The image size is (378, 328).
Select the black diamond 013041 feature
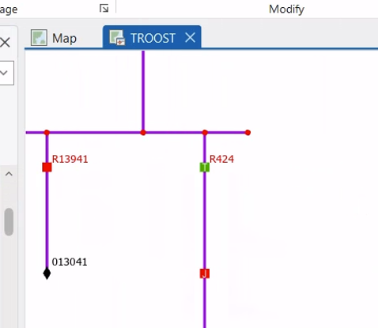click(47, 273)
